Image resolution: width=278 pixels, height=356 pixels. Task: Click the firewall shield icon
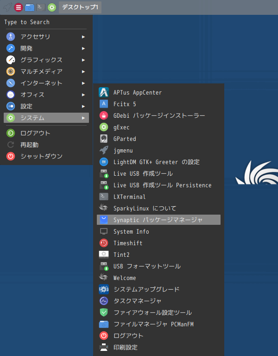[x=104, y=312]
